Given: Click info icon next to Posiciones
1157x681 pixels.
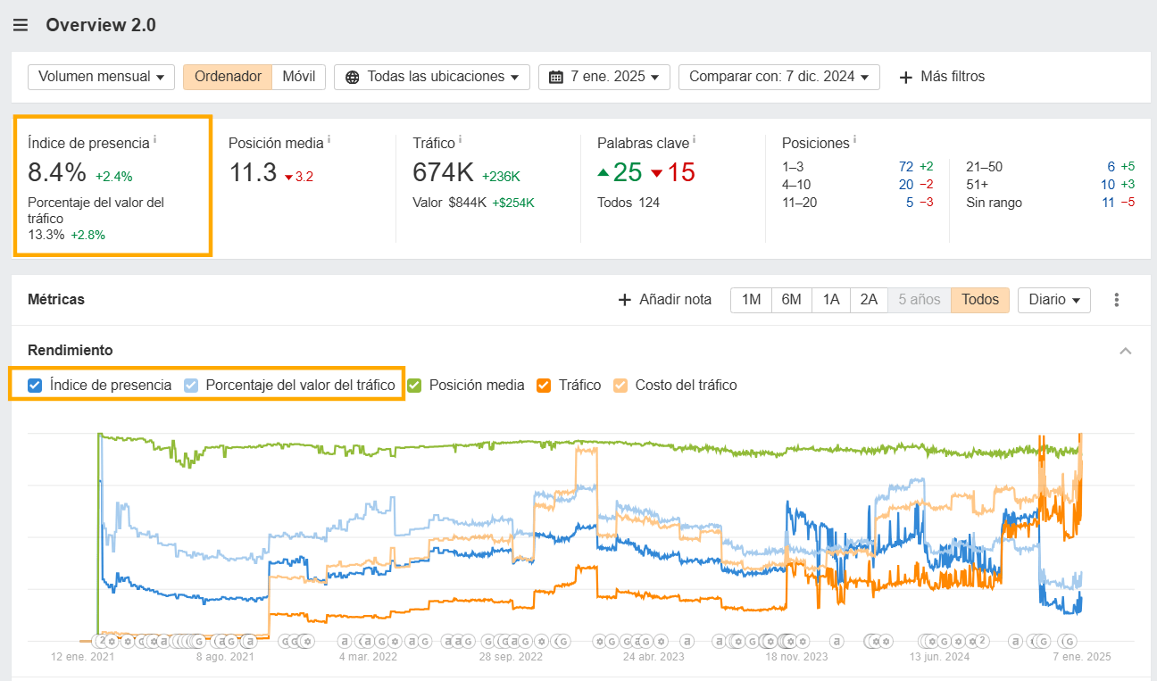Looking at the screenshot, I should click(x=855, y=140).
